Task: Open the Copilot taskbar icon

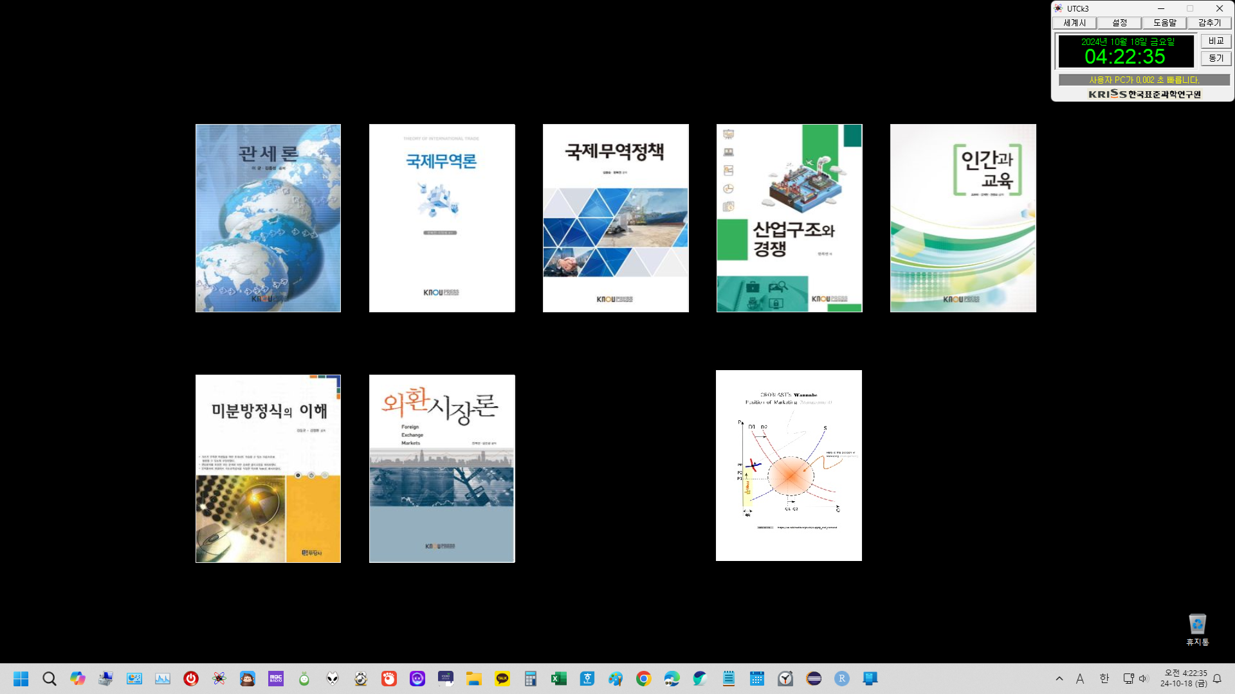Action: tap(78, 679)
